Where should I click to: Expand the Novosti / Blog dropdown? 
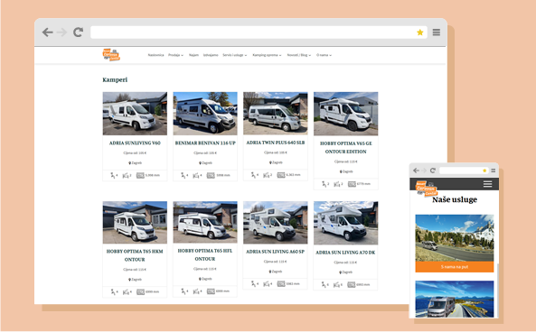click(299, 55)
